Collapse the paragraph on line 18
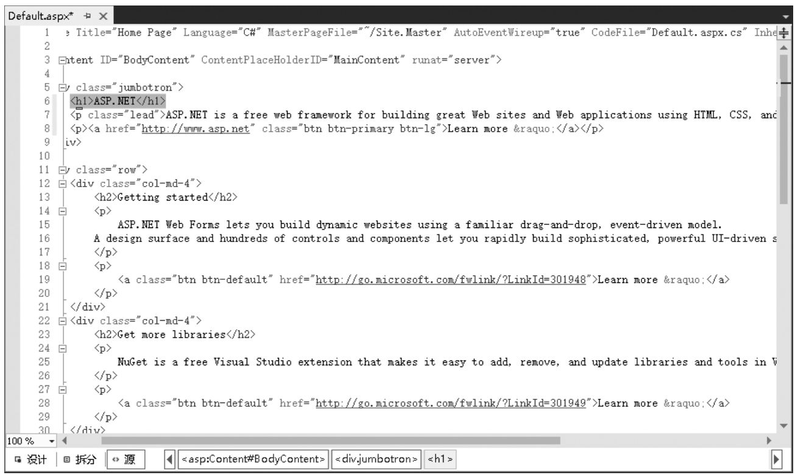 62,266
